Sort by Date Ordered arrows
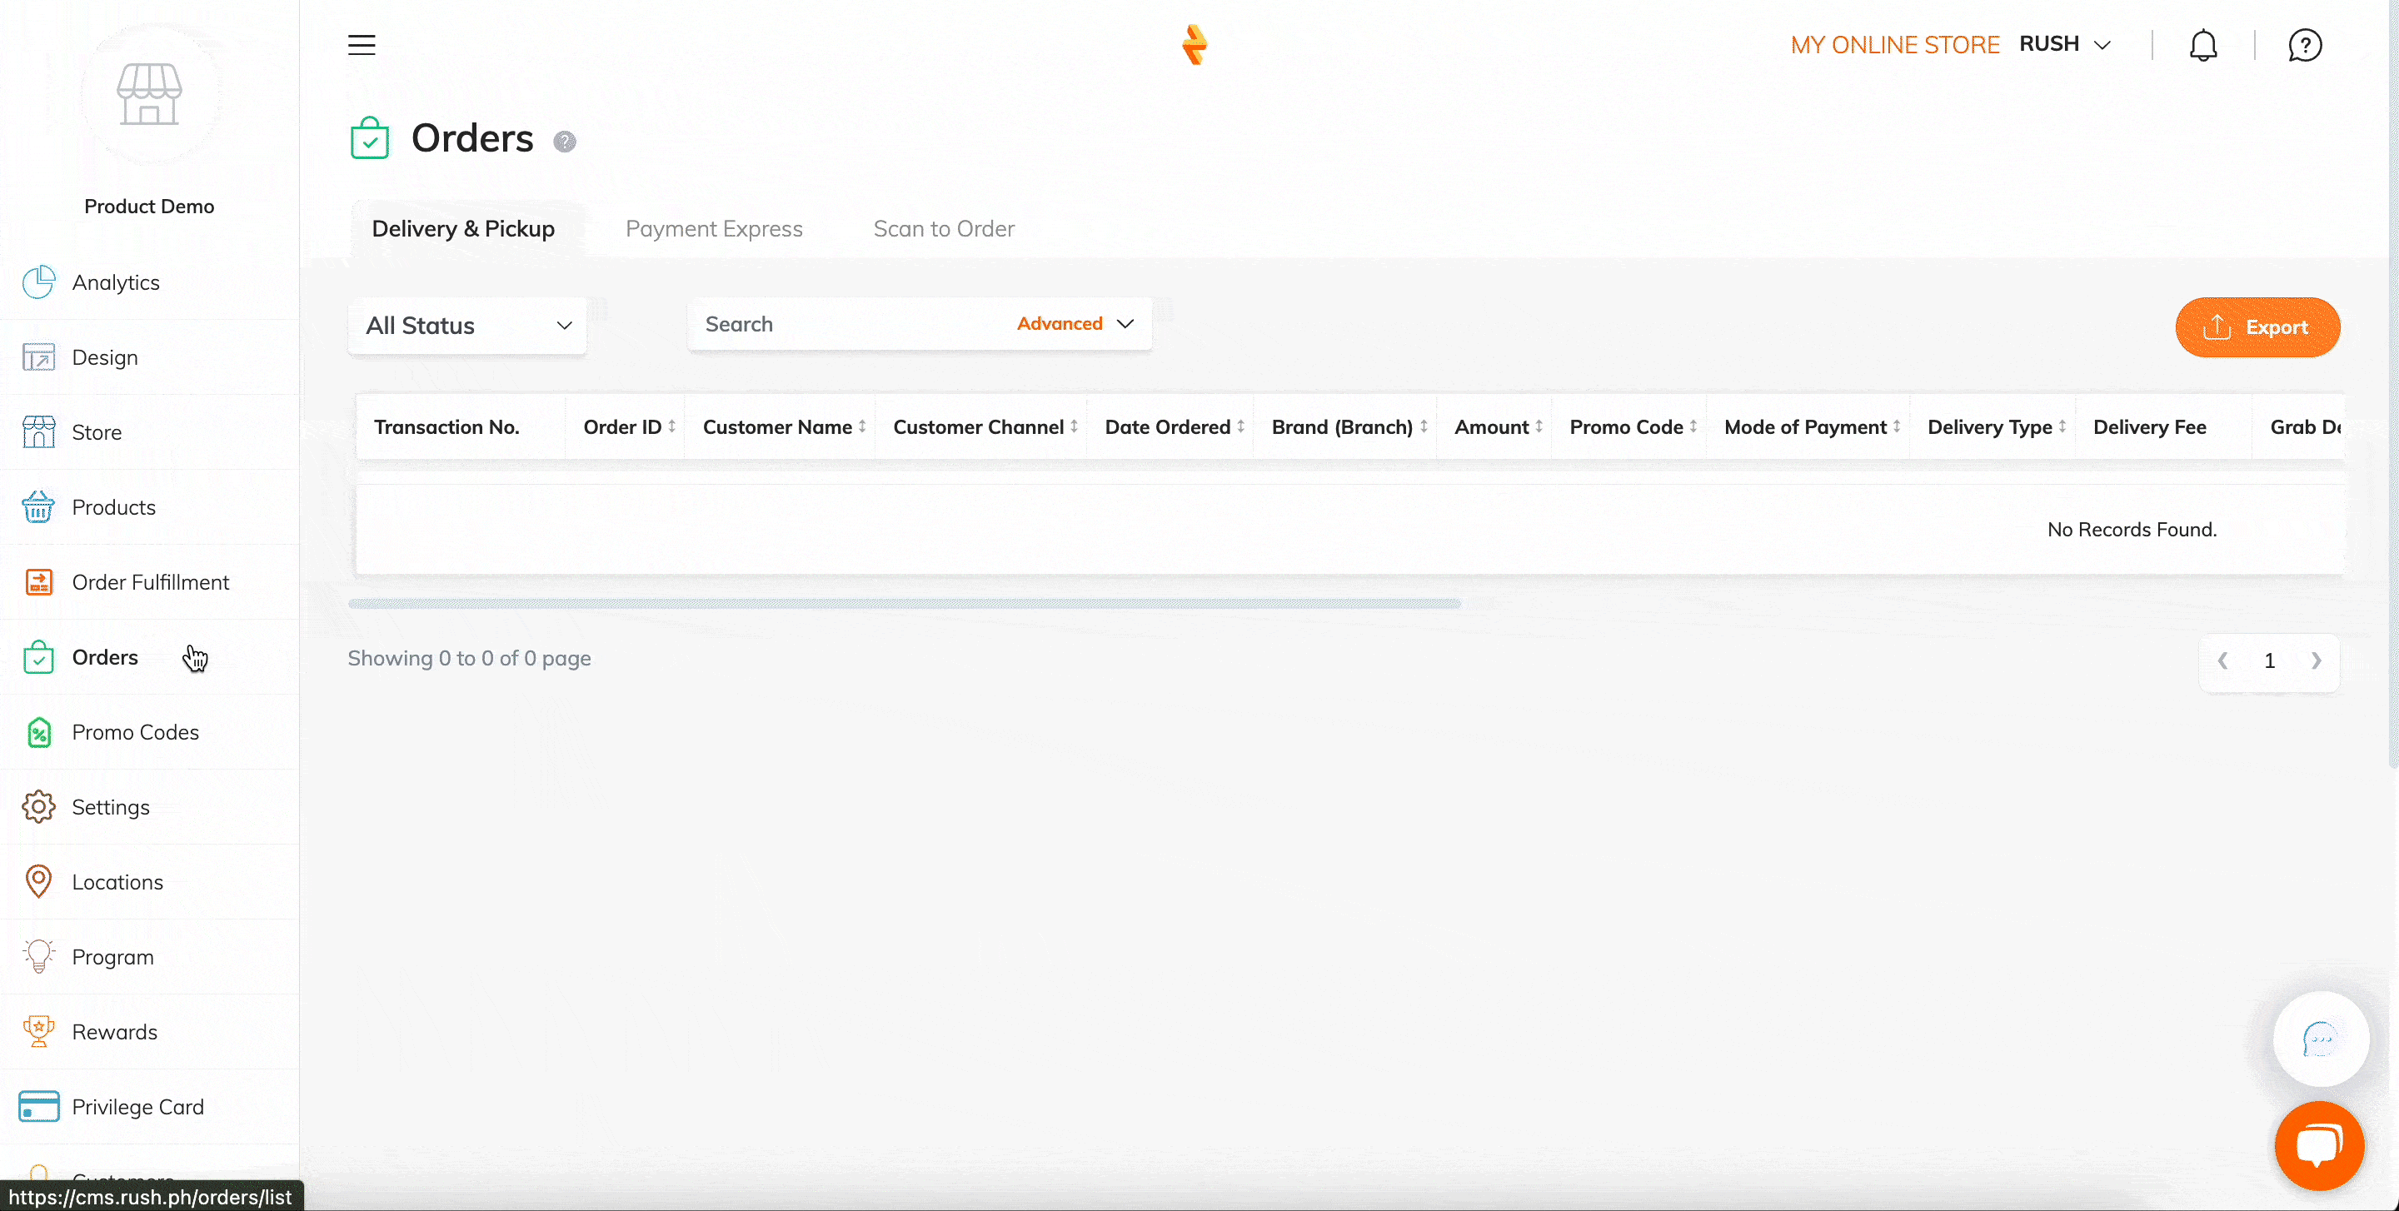 coord(1240,426)
